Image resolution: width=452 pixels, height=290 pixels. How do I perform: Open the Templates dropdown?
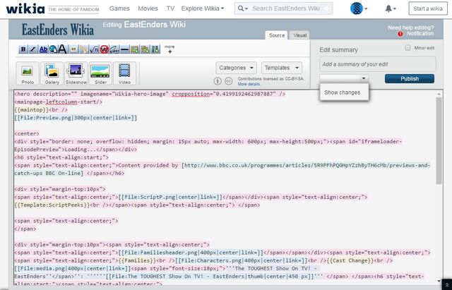(282, 68)
